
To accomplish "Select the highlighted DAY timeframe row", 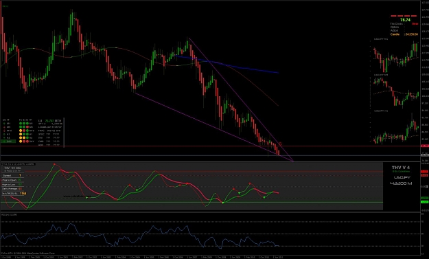I will pos(8,142).
